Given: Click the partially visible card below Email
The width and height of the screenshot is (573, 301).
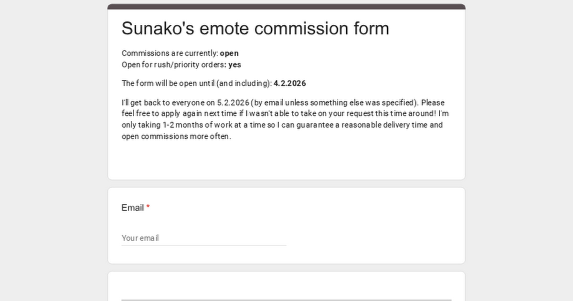Looking at the screenshot, I should click(286, 287).
